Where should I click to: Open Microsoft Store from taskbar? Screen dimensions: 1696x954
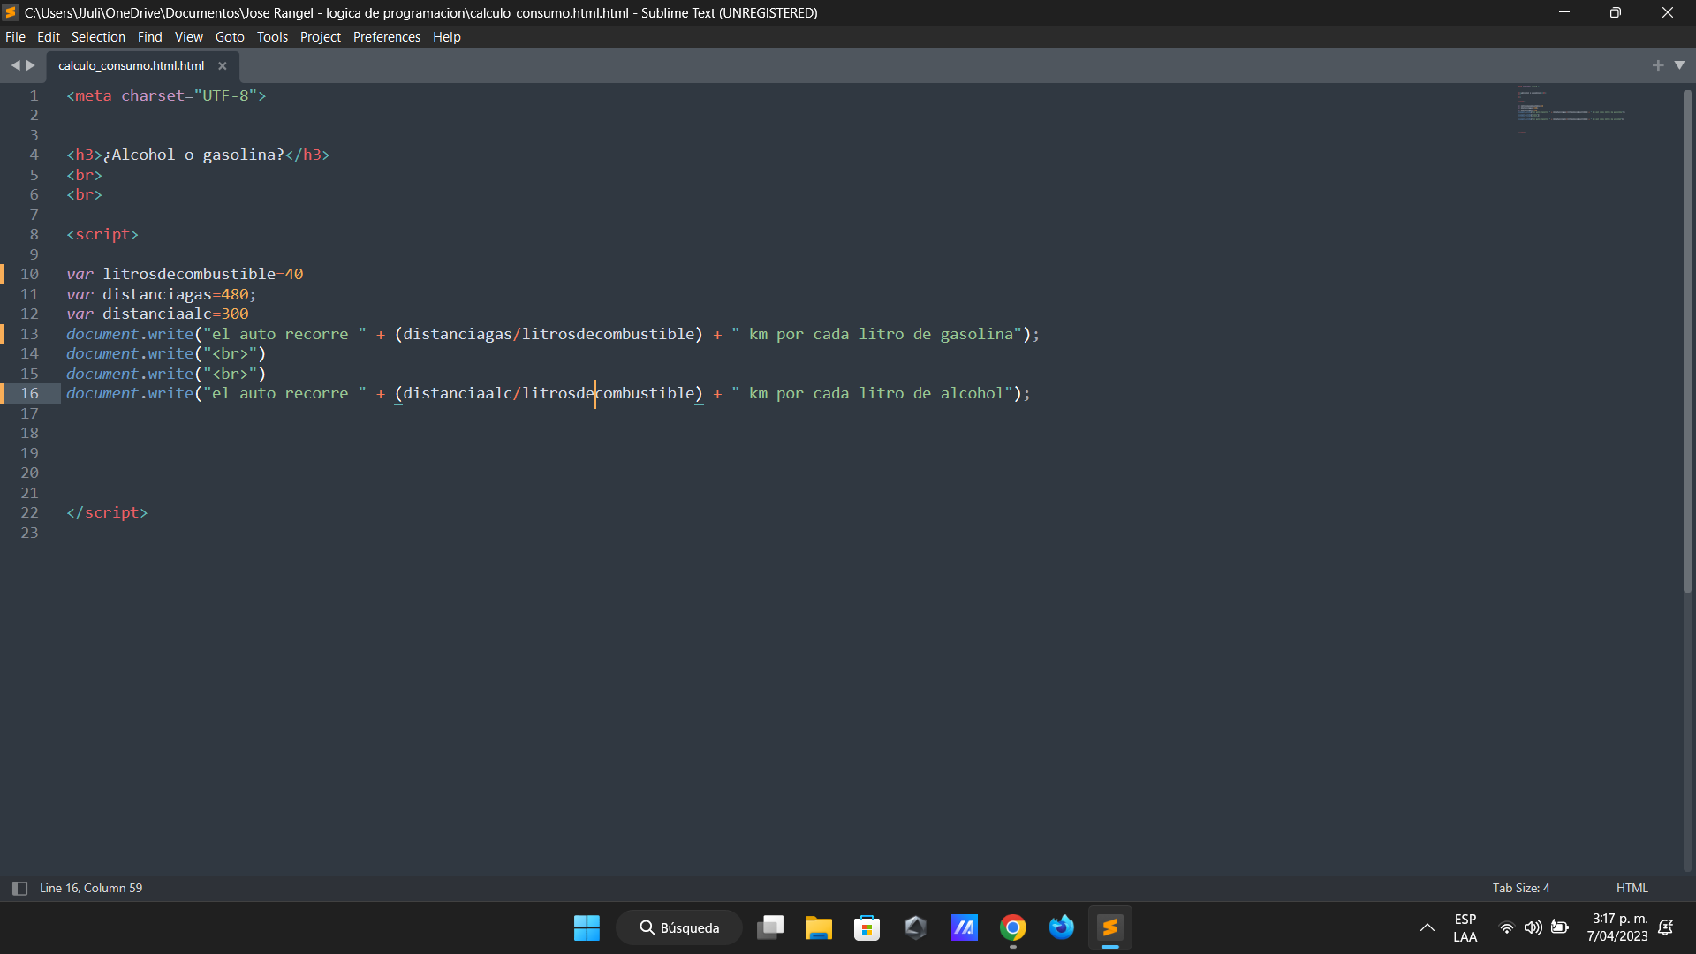pyautogui.click(x=867, y=927)
